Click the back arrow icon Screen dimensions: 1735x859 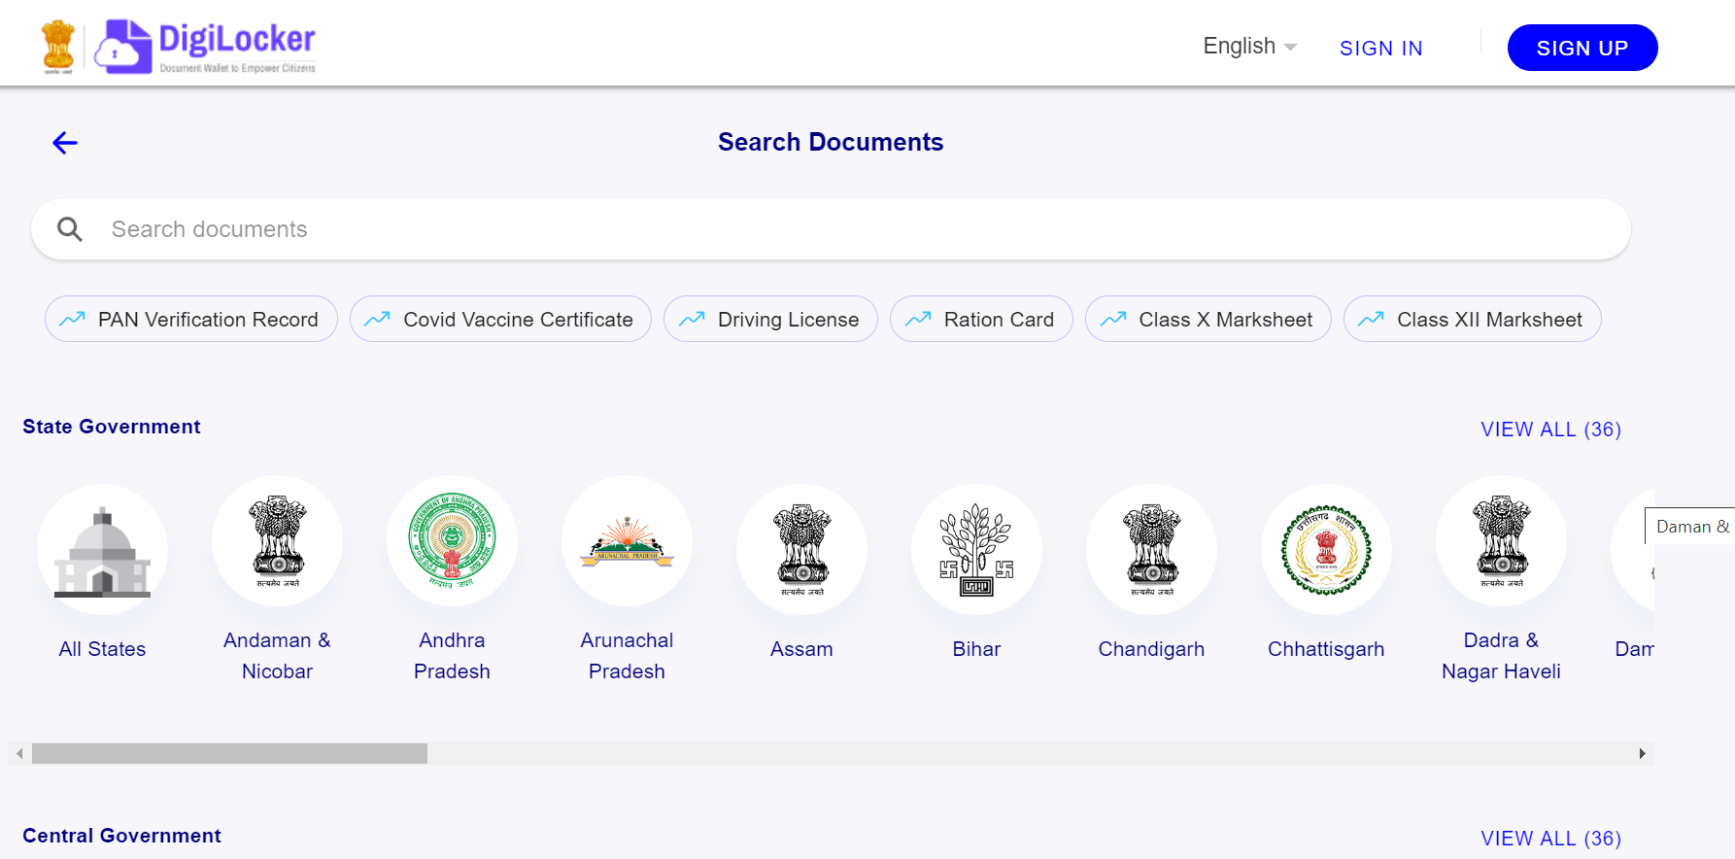[65, 143]
